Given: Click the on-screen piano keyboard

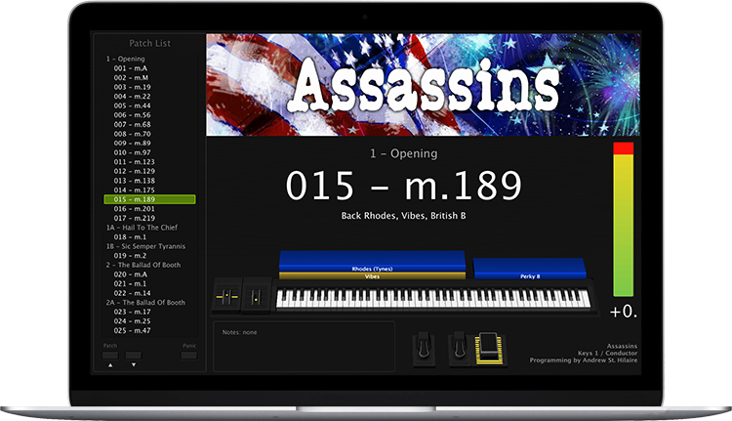Looking at the screenshot, I should pos(433,298).
